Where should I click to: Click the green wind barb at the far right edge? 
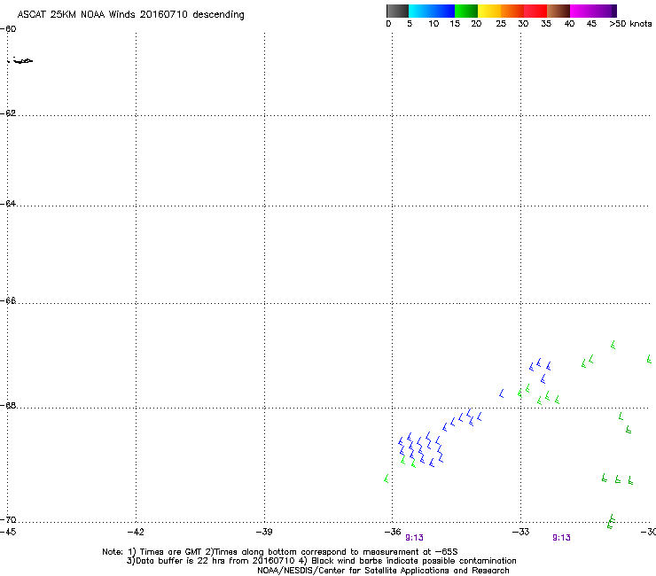click(649, 359)
